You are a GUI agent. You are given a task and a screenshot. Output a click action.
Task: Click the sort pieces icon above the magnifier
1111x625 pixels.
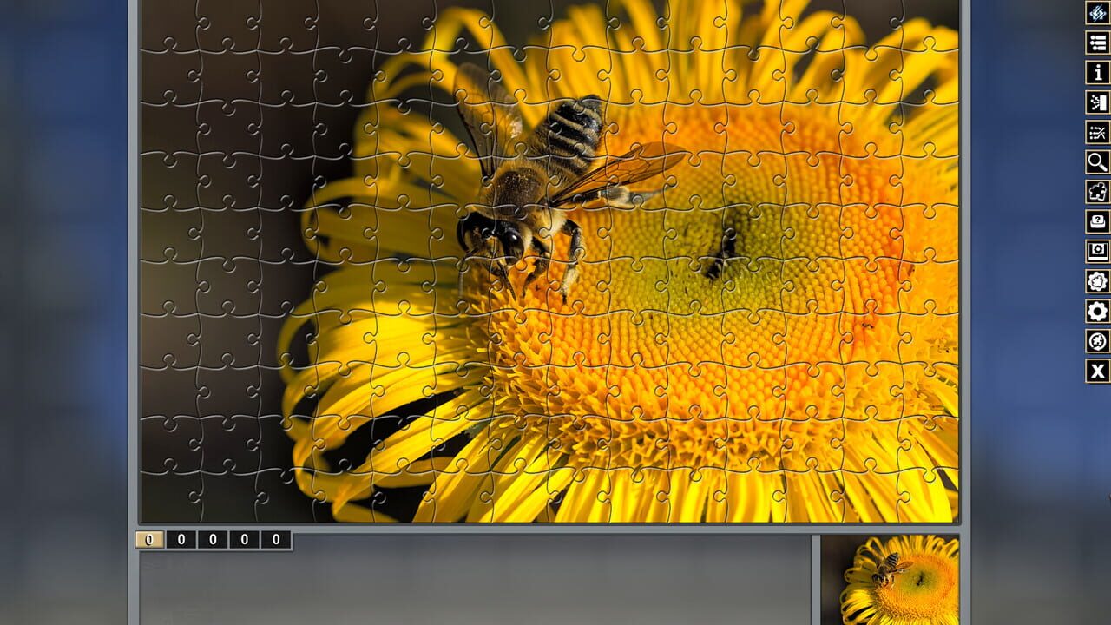[1098, 132]
